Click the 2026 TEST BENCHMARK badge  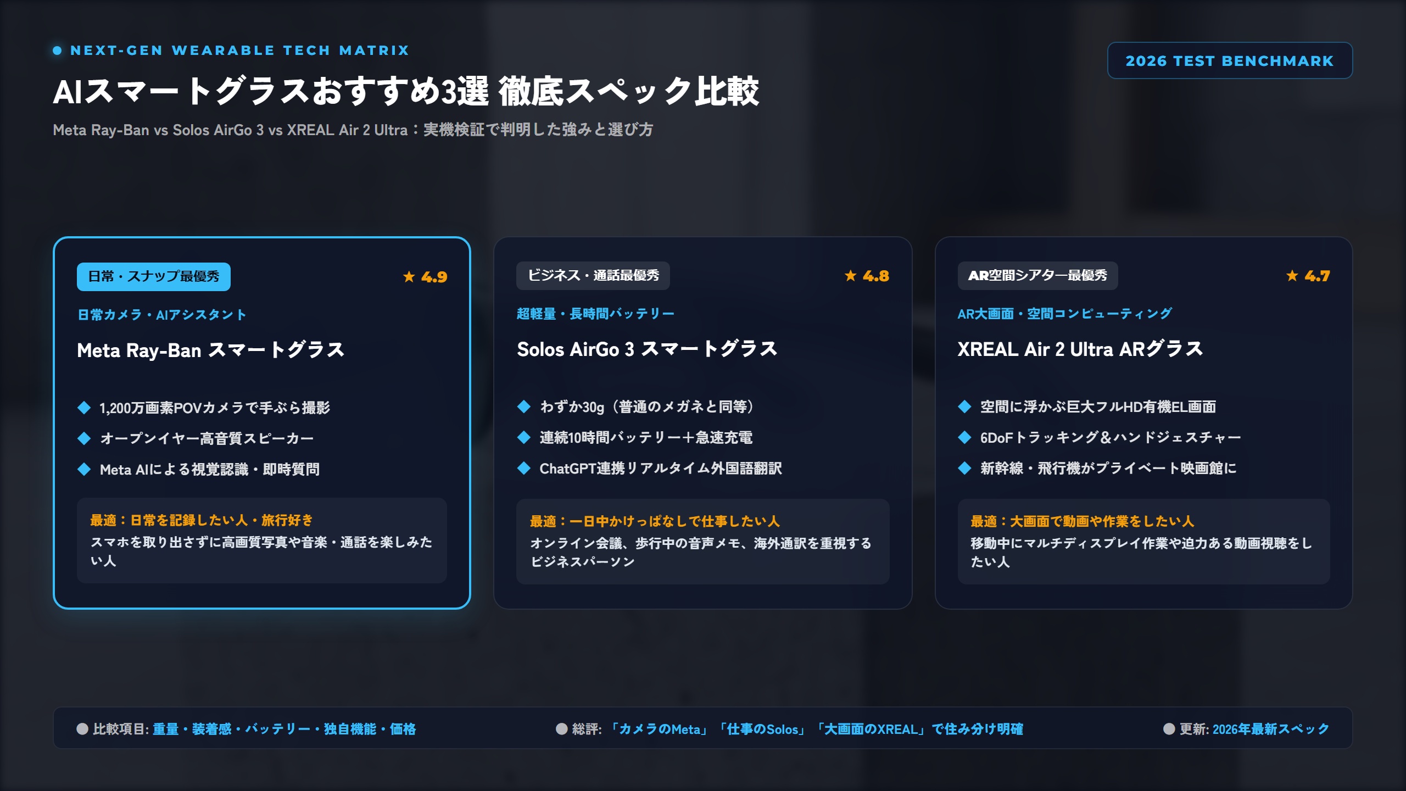[1230, 60]
